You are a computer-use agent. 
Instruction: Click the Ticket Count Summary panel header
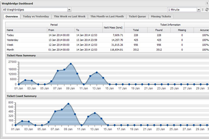[x=107, y=96]
